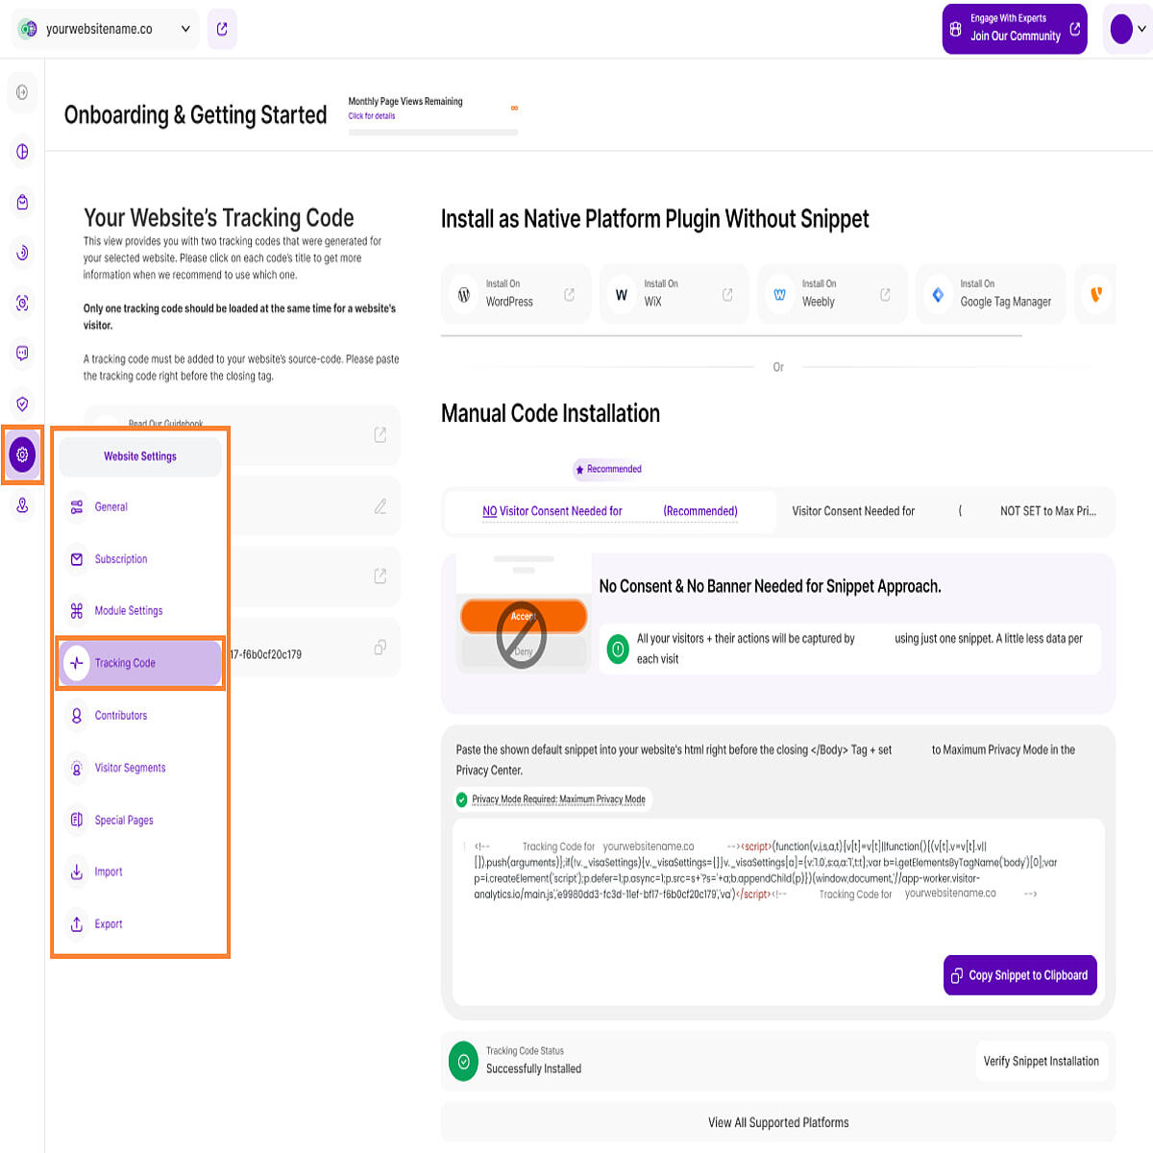Open Install On Google Tag Manager card
The image size is (1153, 1153).
tap(991, 293)
